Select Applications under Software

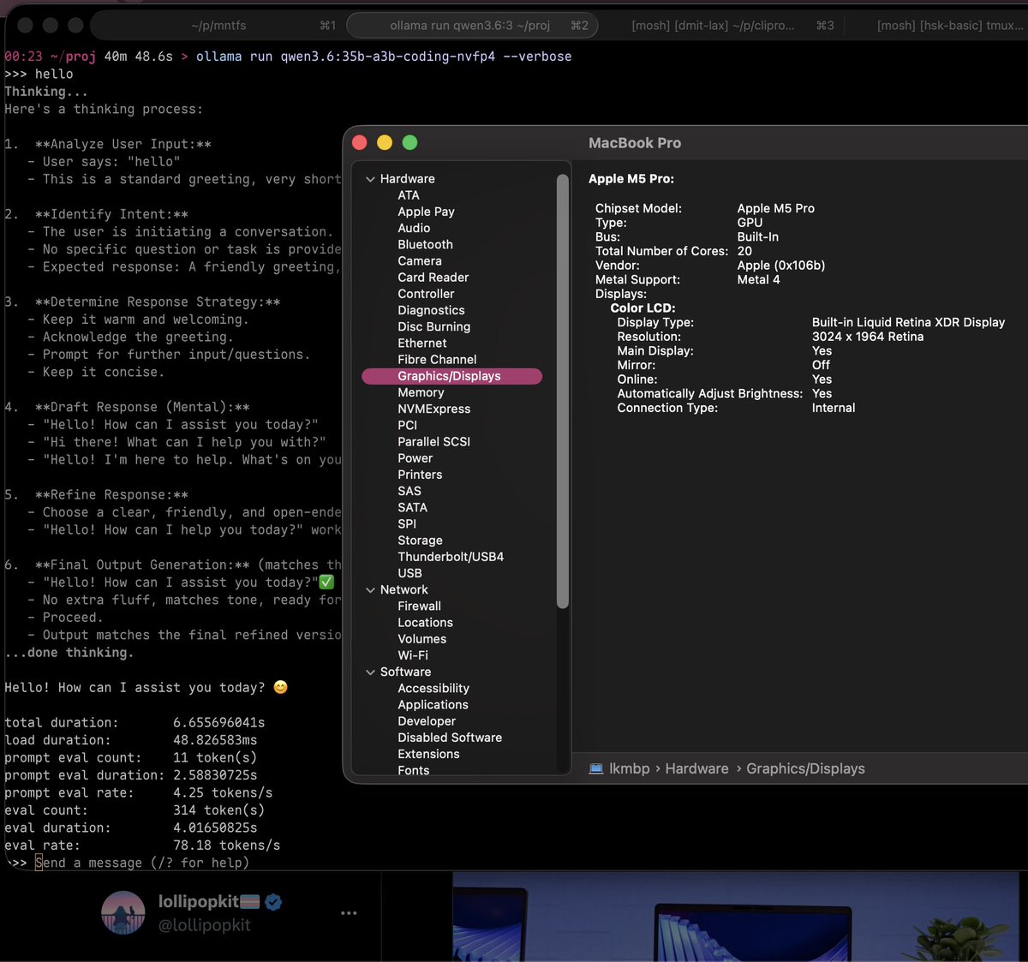(433, 704)
